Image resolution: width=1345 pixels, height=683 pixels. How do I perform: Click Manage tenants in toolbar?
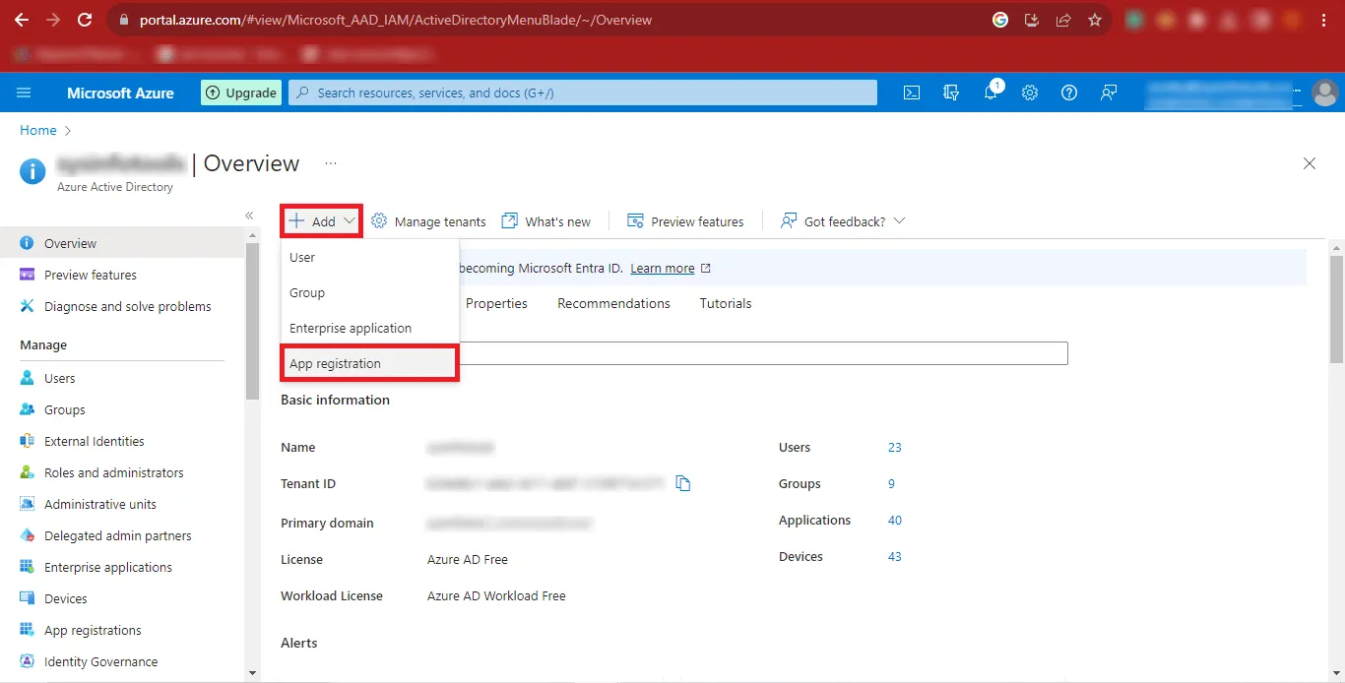[x=429, y=221]
